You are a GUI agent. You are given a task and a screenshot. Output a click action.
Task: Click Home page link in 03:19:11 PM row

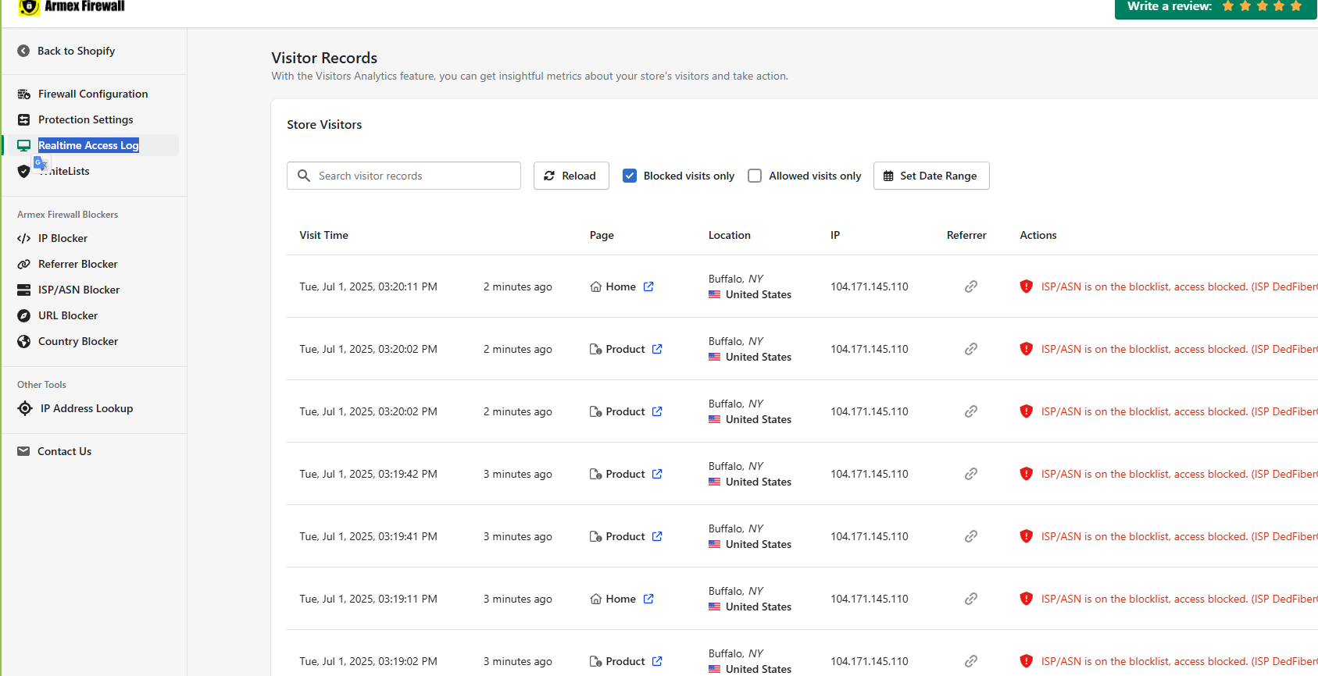(620, 599)
